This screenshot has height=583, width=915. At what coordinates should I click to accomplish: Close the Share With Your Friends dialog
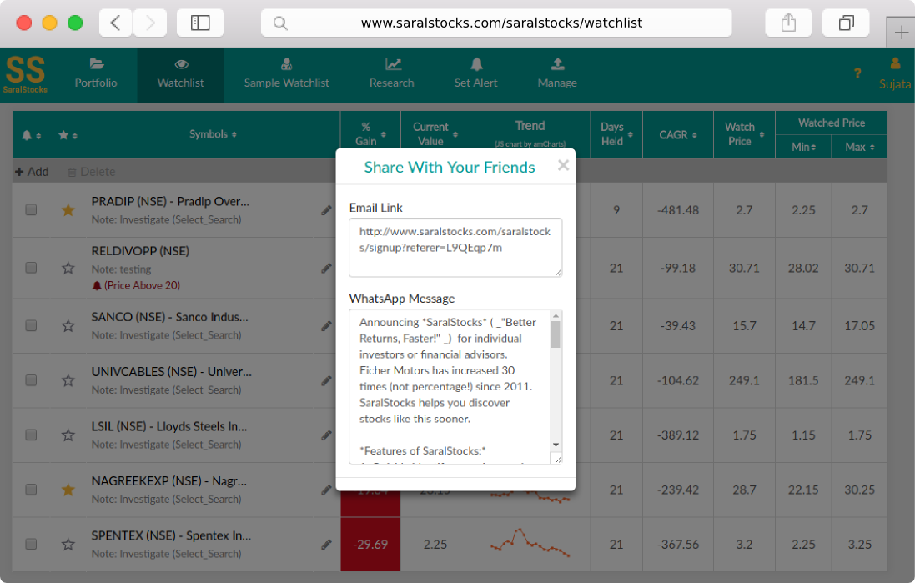563,165
